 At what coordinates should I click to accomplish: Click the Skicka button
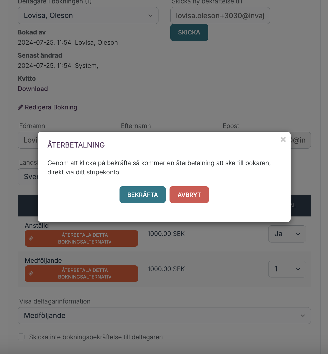tap(189, 32)
